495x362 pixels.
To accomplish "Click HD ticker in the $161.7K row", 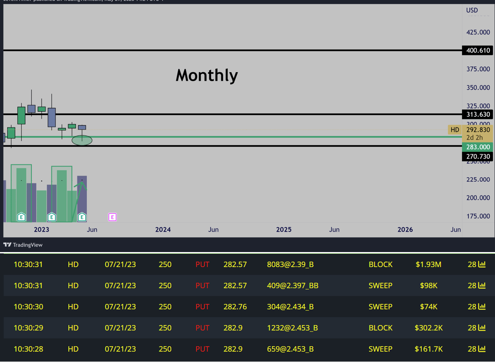I will click(x=73, y=349).
